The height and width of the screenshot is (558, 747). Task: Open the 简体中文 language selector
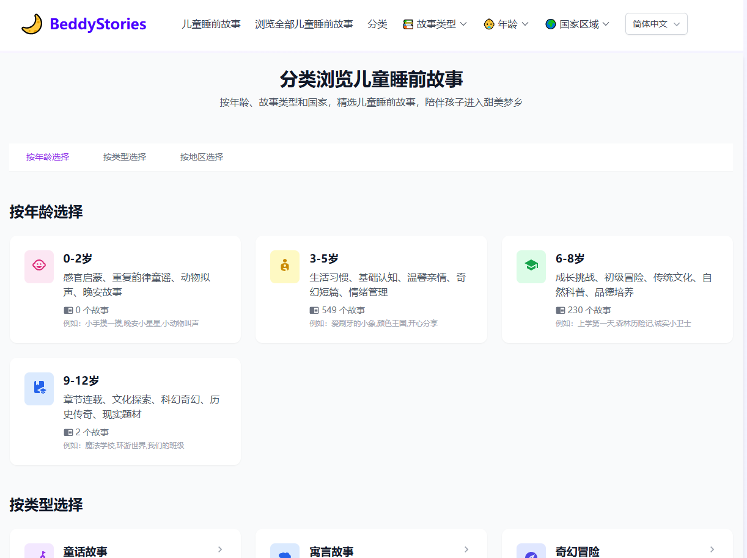pos(656,24)
